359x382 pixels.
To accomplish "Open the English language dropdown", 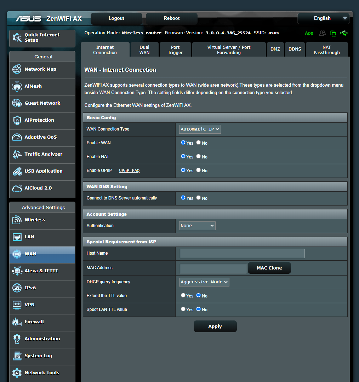I will (x=323, y=18).
